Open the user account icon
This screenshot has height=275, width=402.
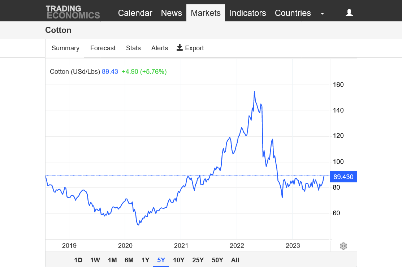[x=349, y=13]
